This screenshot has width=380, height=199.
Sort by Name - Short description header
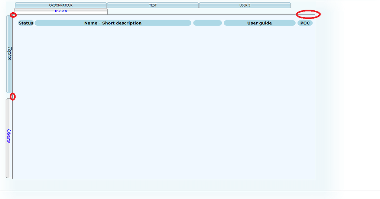113,23
